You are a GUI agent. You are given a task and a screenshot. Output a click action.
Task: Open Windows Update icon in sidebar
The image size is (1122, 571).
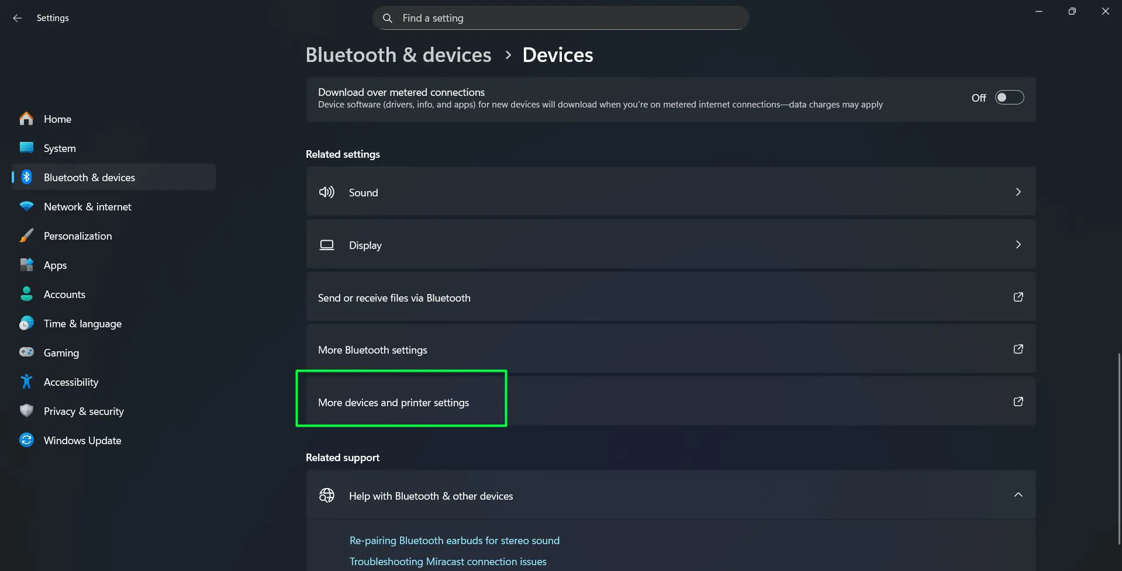coord(27,440)
